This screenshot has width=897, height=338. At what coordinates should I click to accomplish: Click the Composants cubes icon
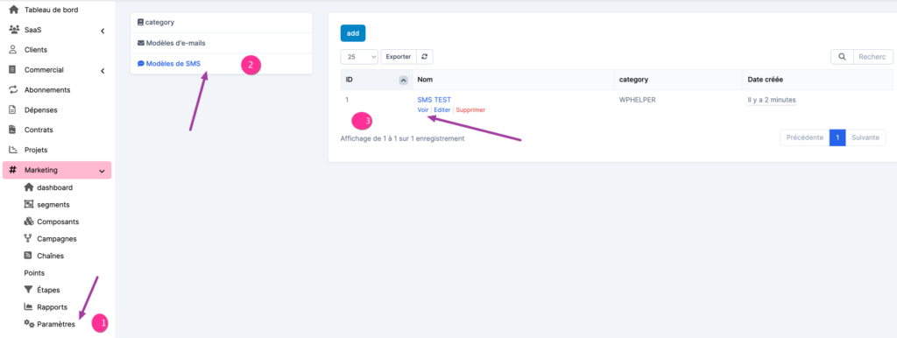[x=29, y=222]
